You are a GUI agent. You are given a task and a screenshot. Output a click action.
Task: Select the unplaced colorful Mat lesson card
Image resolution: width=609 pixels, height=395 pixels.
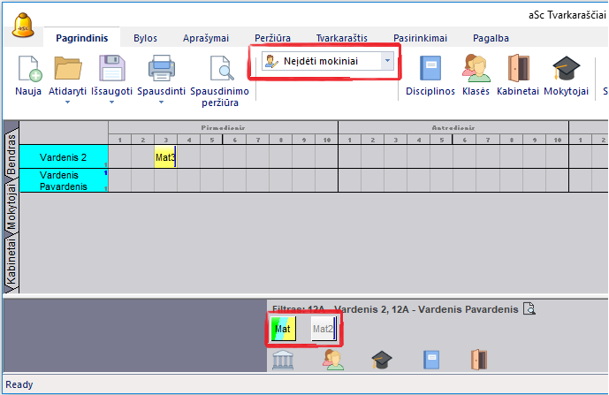click(x=283, y=330)
